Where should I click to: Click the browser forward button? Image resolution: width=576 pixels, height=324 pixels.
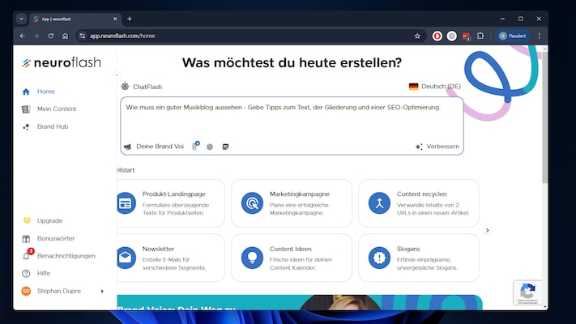(36, 36)
